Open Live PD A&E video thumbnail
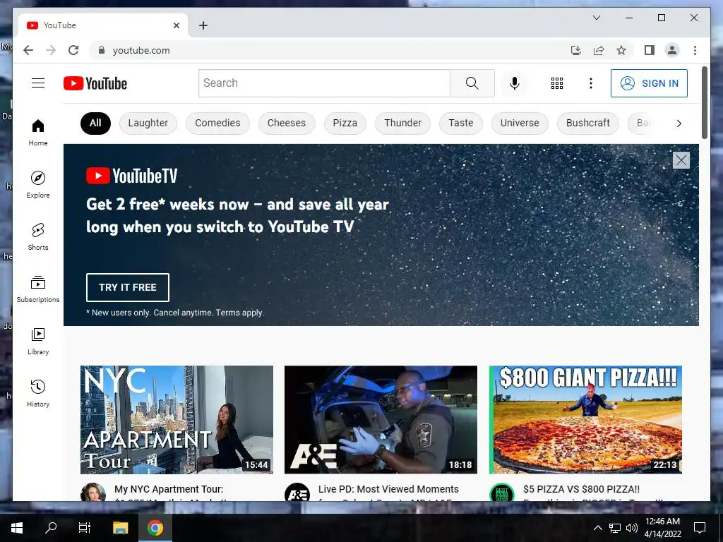This screenshot has height=542, width=723. (381, 420)
